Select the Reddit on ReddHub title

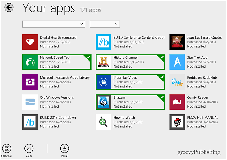point(202,78)
